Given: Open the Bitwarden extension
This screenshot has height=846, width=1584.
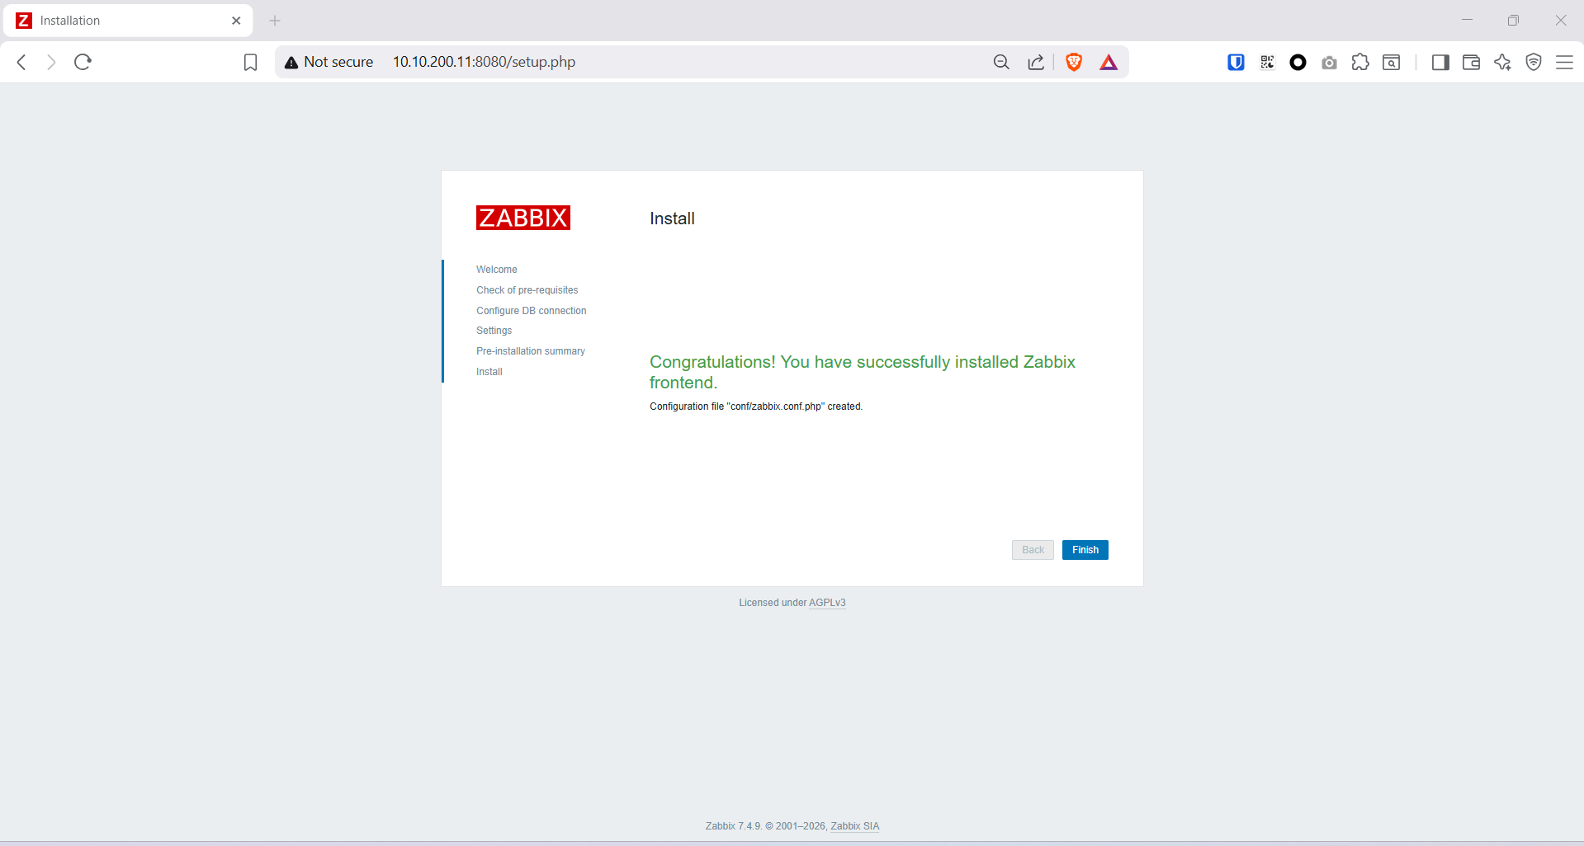Looking at the screenshot, I should [1236, 62].
